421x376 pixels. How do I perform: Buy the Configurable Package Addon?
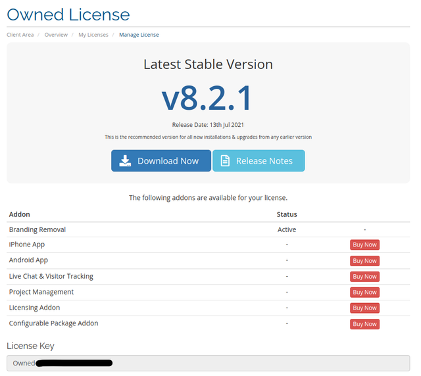[x=364, y=324]
